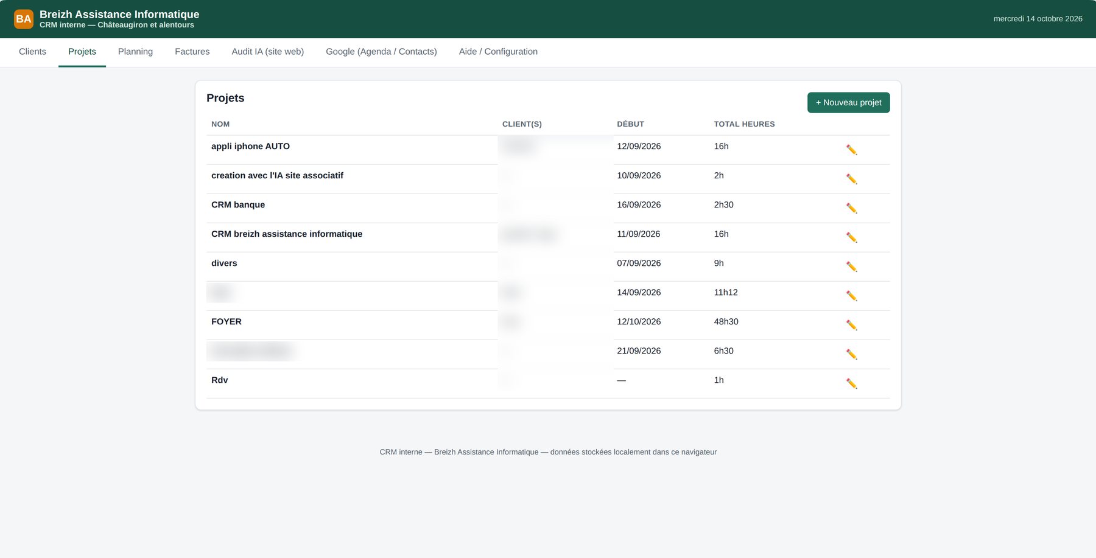Click the TOTAL HEURES column header

pyautogui.click(x=744, y=124)
